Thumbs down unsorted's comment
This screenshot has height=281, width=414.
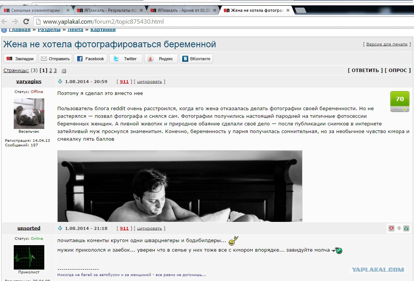pos(391,228)
